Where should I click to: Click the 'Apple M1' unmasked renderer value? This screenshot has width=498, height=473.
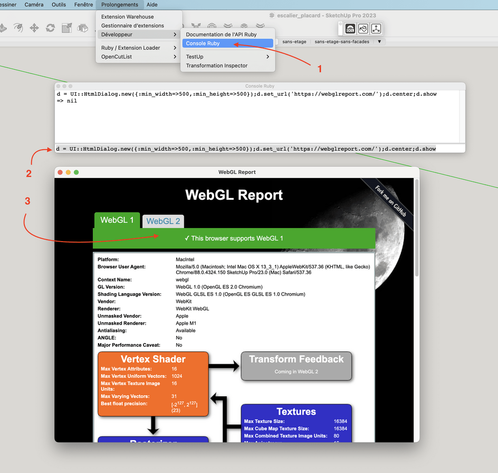[x=186, y=323]
